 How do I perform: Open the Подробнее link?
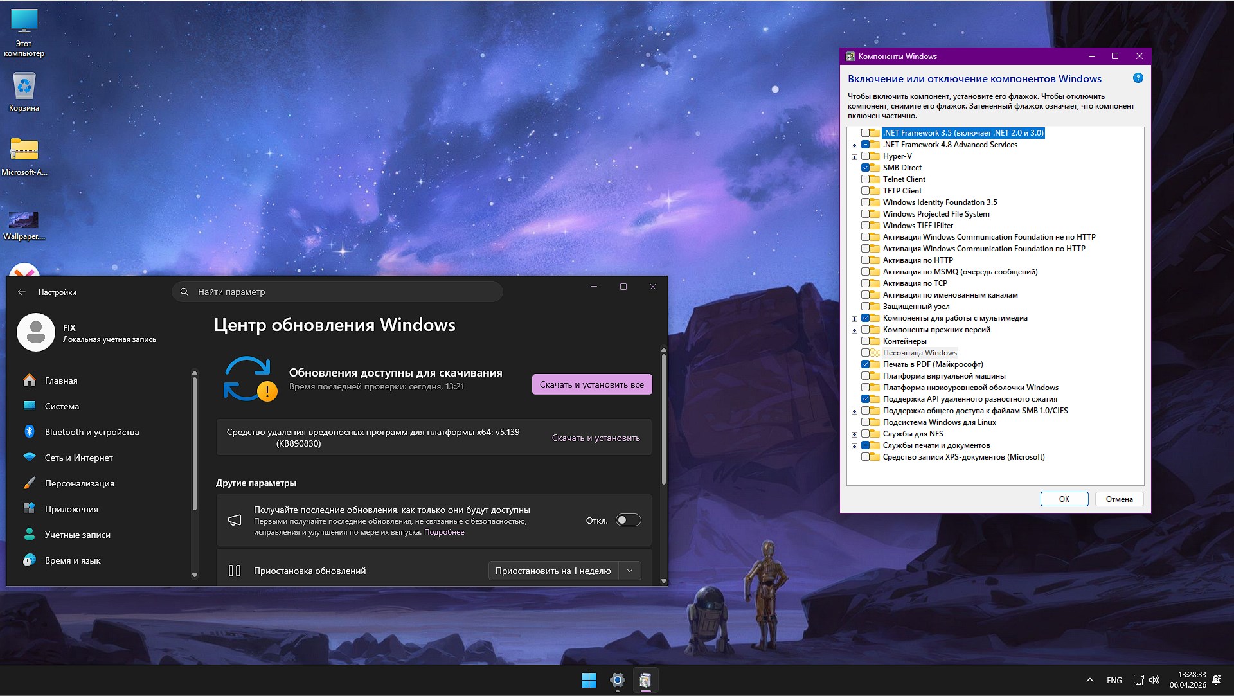(x=445, y=531)
